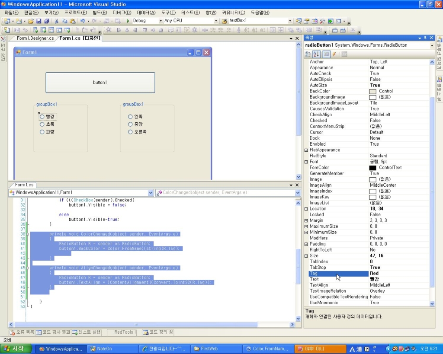The width and height of the screenshot is (443, 354).
Task: Open the WindowsApplication11.Form1 class dropdown
Action: 151,192
